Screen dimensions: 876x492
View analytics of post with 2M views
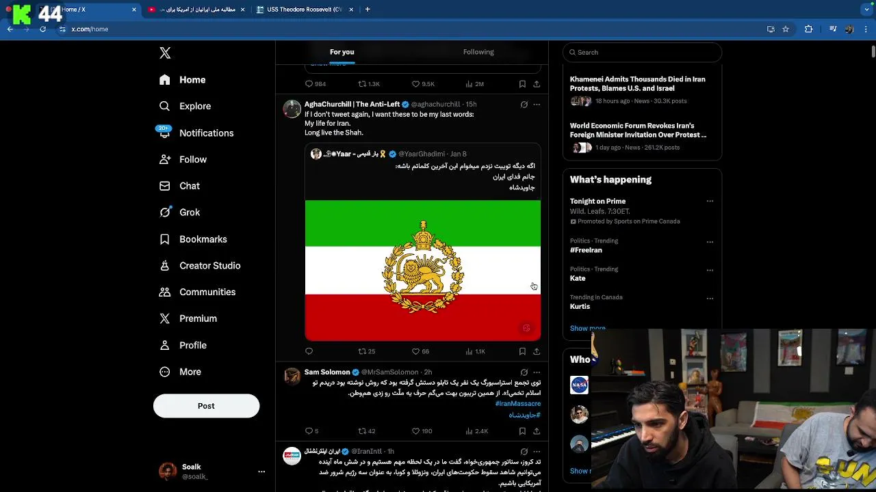[x=474, y=84]
